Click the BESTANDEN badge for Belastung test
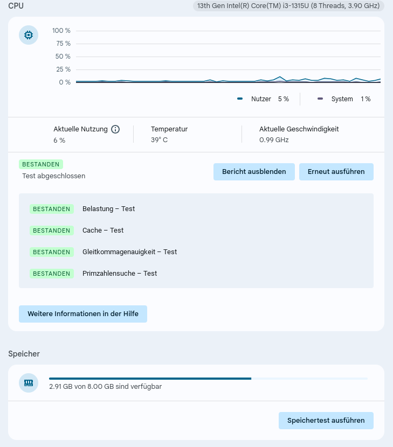Screen dimensions: 393x447 pyautogui.click(x=52, y=209)
